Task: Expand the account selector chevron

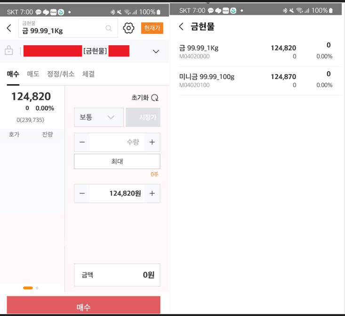Action: pos(156,51)
